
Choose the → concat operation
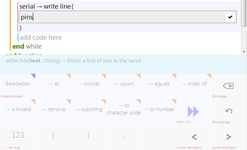(x=88, y=84)
